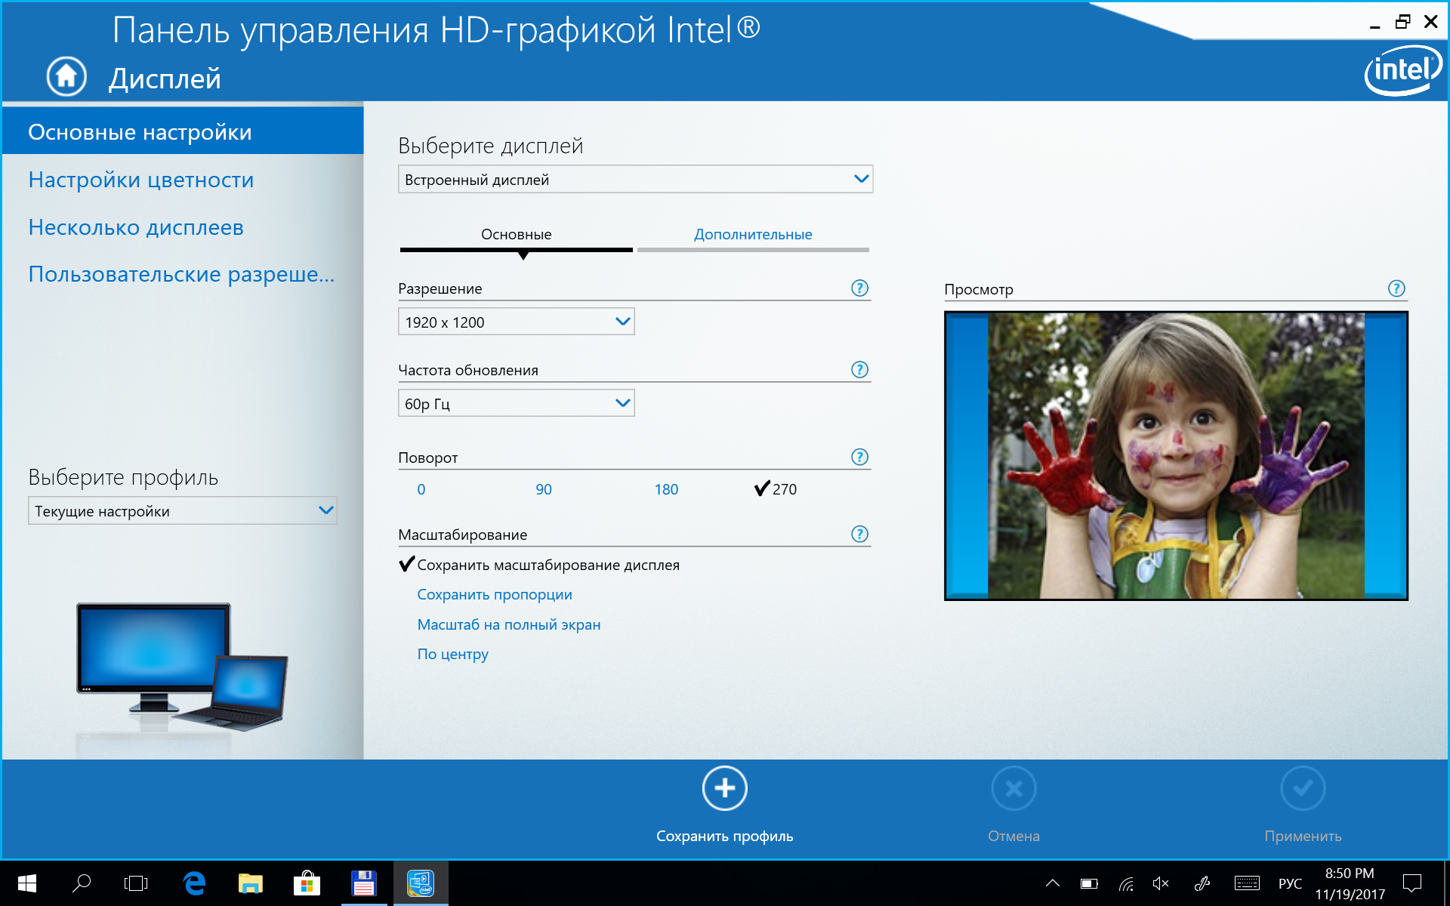Select Основные настройки in sidebar

coord(183,131)
